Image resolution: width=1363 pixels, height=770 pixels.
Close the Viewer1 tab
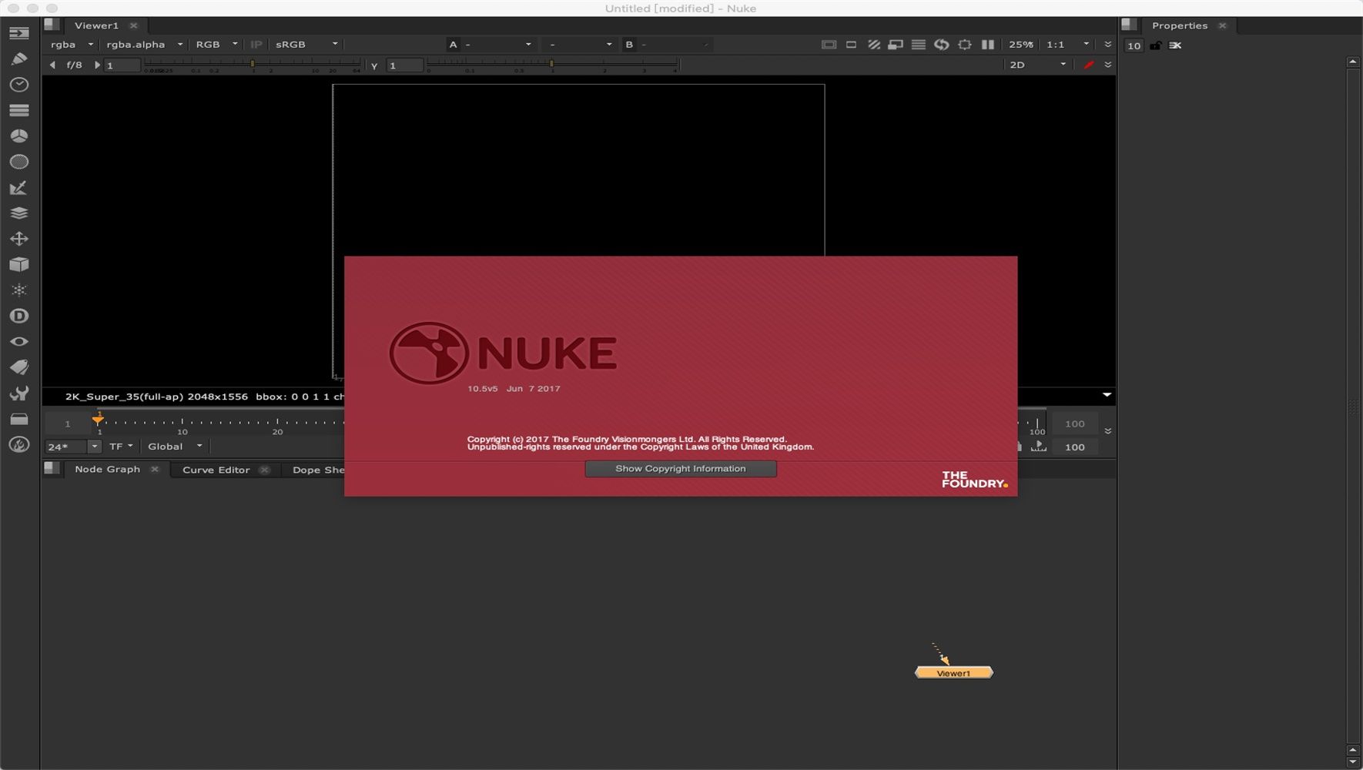pos(133,25)
